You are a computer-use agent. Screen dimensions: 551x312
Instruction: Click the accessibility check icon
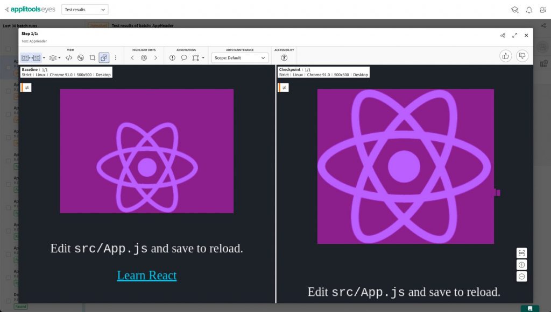(x=284, y=57)
